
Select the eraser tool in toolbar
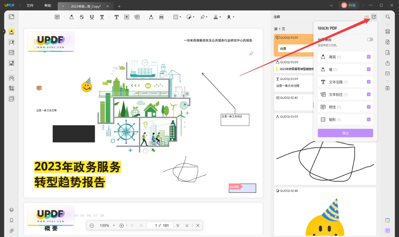click(x=161, y=17)
